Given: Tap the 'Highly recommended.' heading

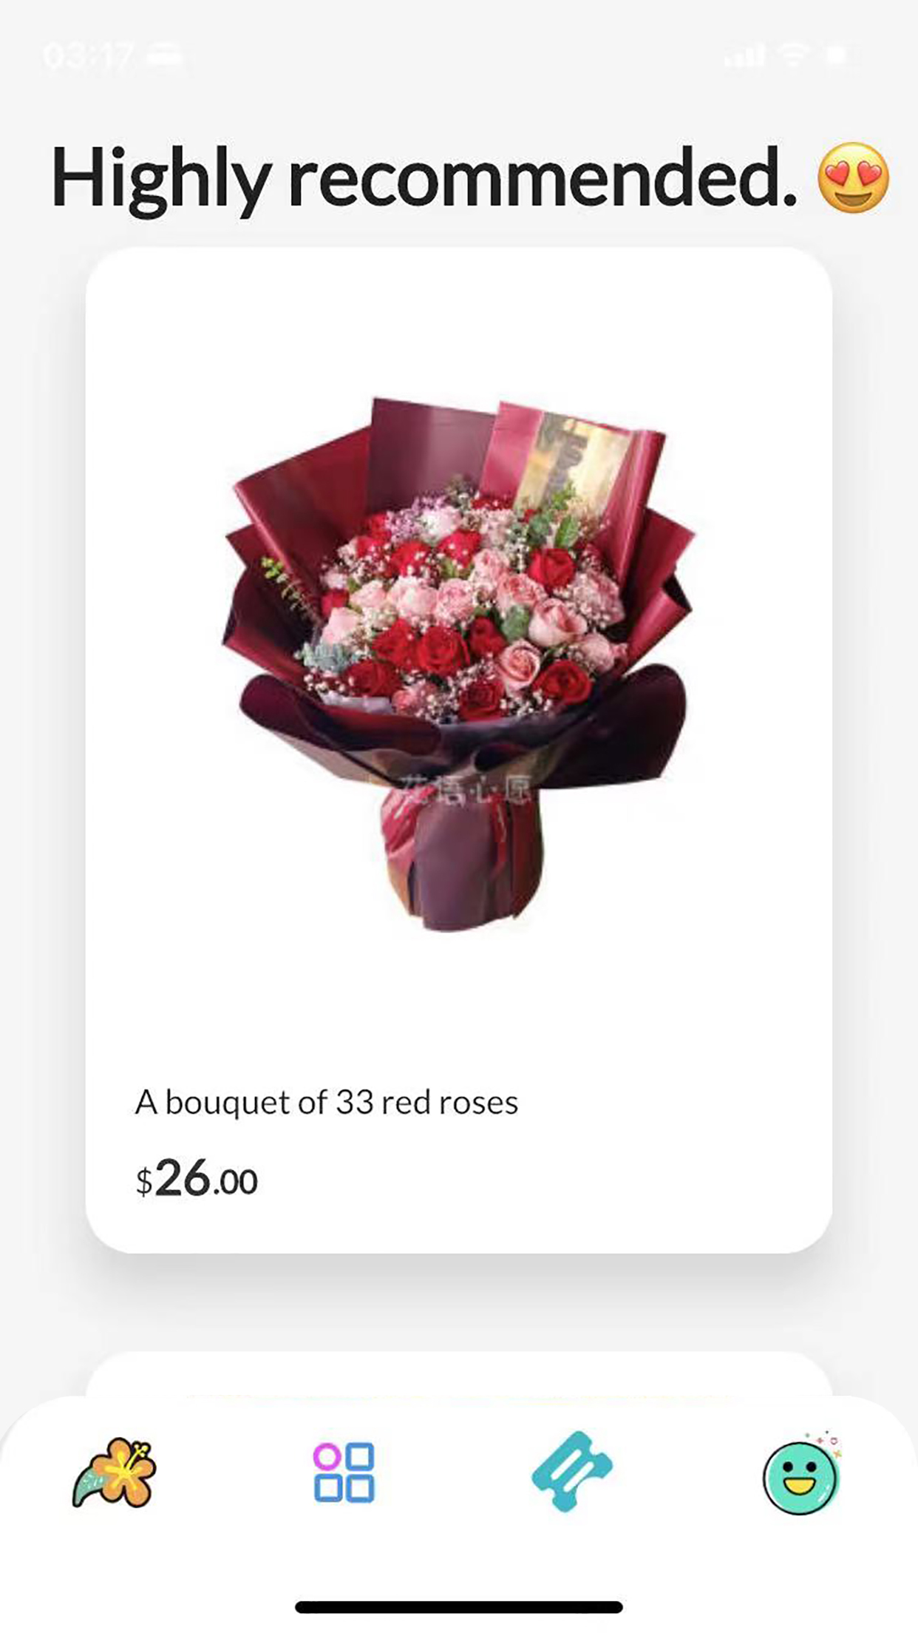Looking at the screenshot, I should tap(424, 180).
